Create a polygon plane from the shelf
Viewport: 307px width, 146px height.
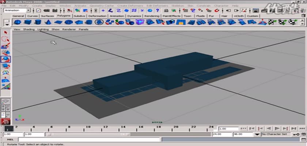click(x=58, y=22)
